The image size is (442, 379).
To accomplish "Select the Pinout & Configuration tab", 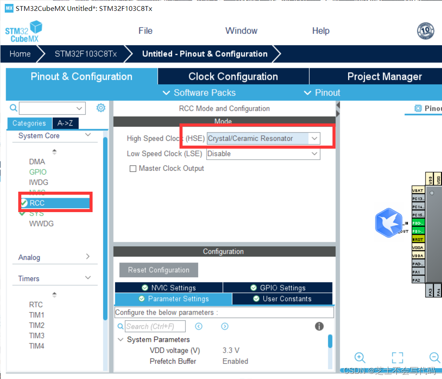I will tap(81, 76).
